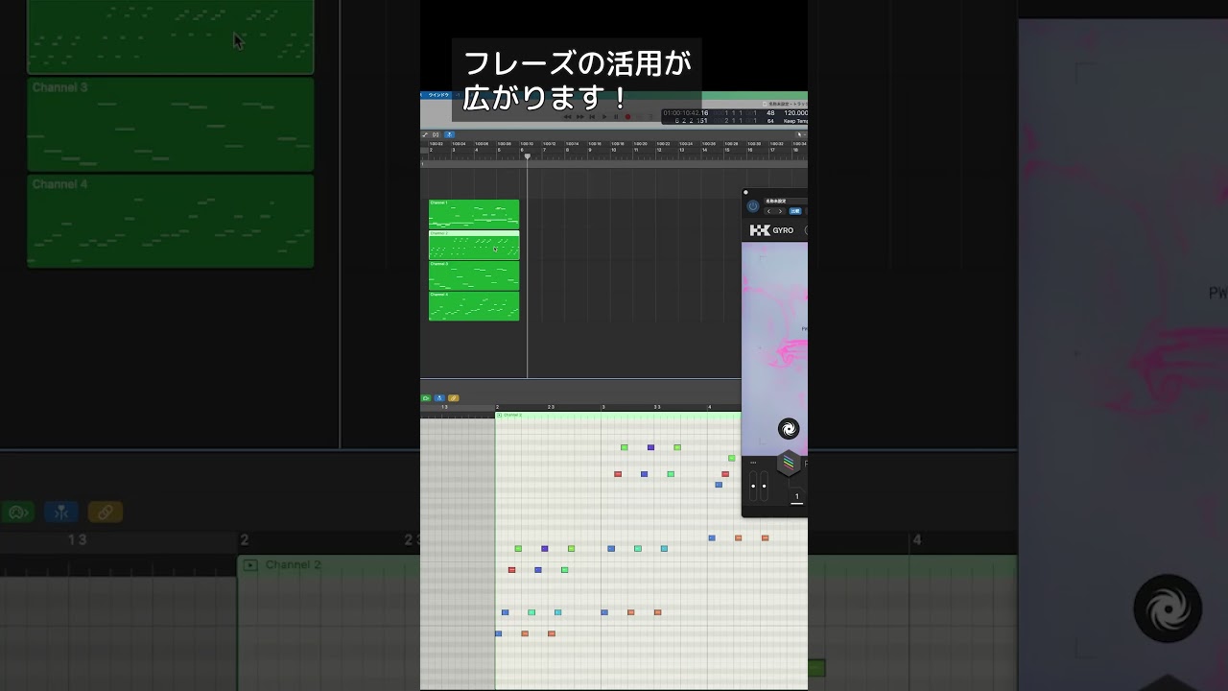1228x691 pixels.
Task: Click the left pitch wheel slider in GYRO
Action: click(x=754, y=485)
